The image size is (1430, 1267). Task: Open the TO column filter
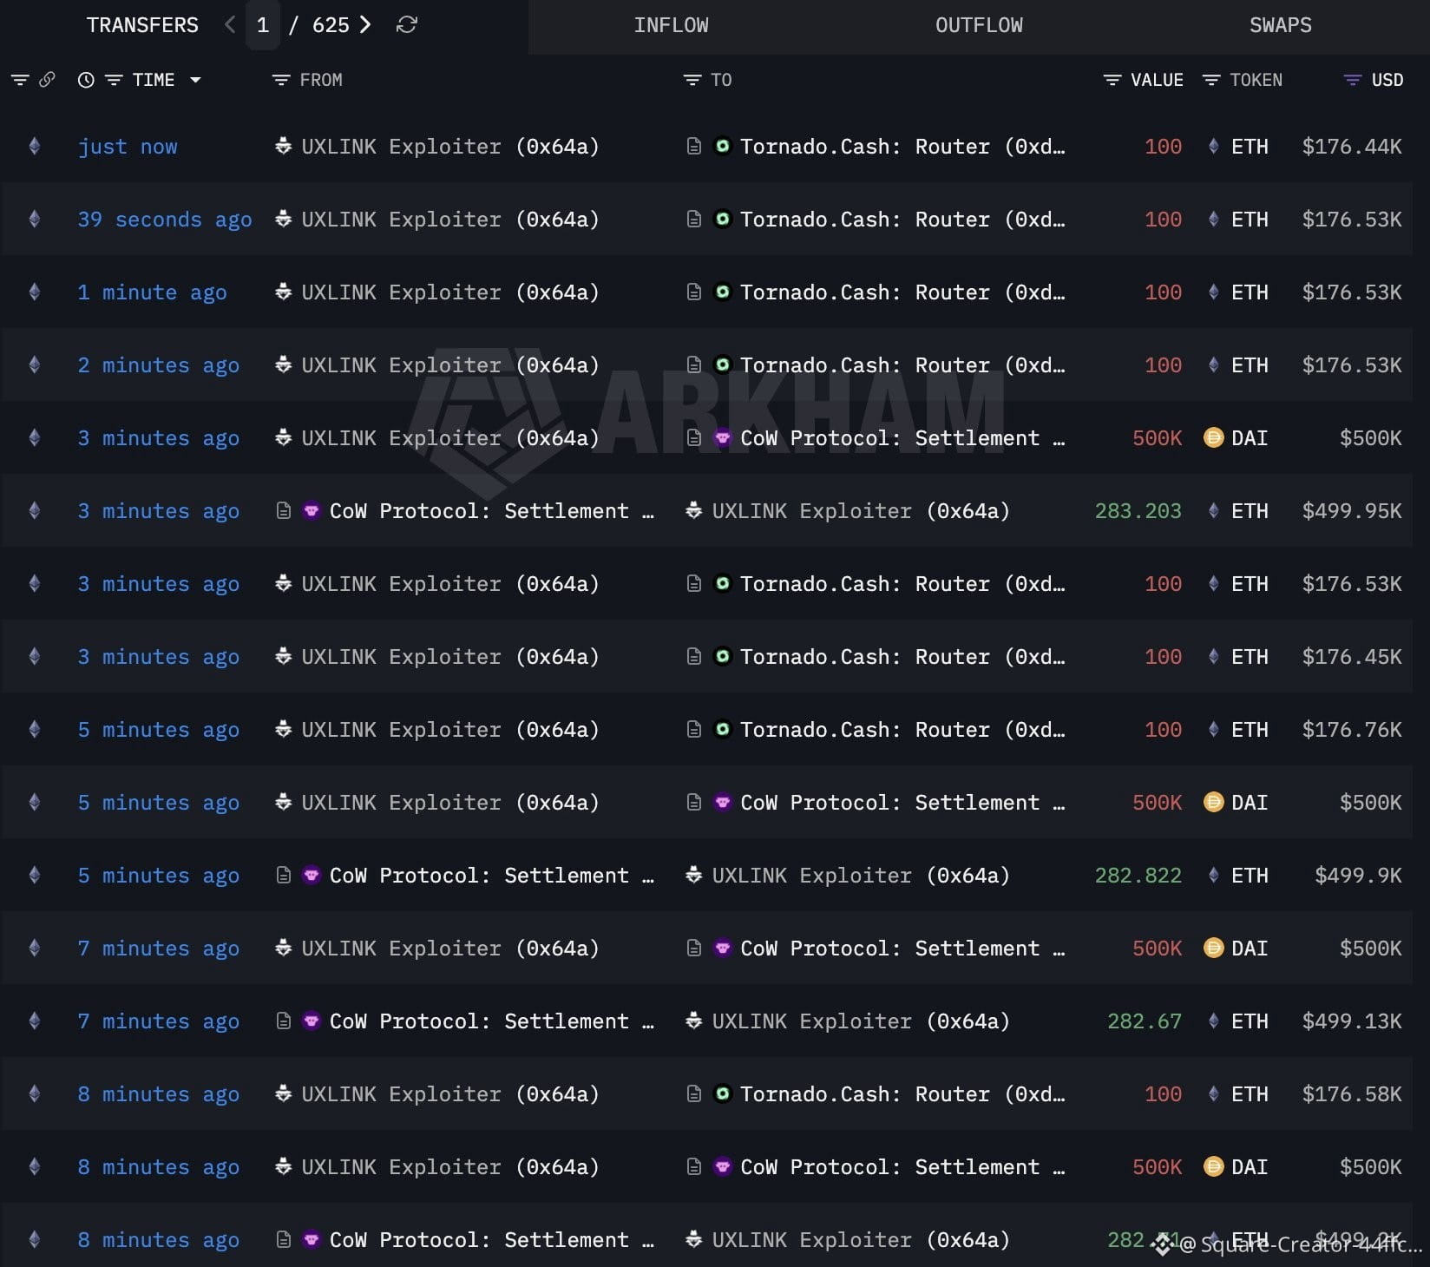(x=692, y=80)
